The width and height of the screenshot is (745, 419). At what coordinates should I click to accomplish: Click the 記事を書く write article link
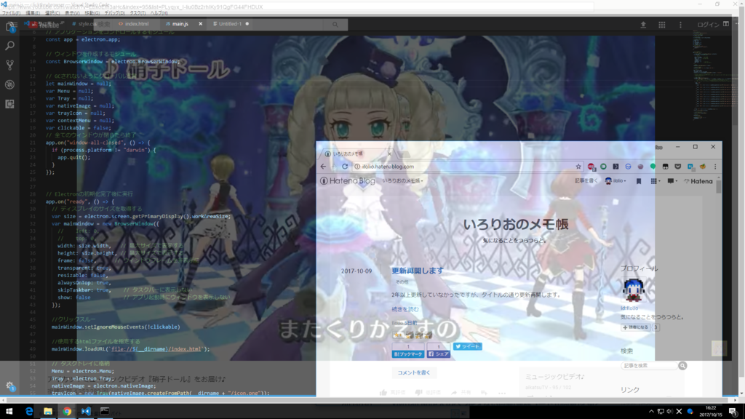pos(586,181)
